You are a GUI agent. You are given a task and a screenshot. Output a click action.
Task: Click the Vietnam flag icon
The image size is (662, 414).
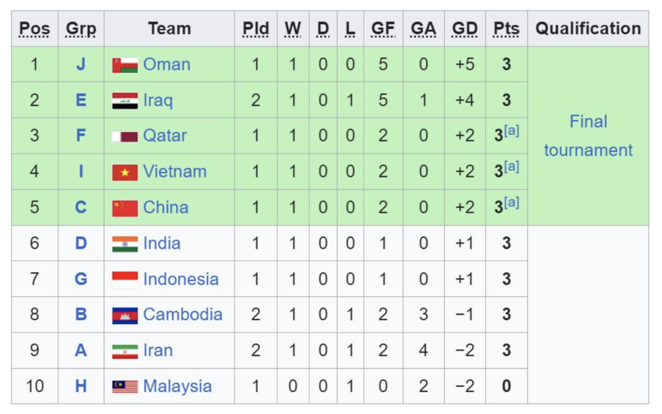(x=125, y=172)
